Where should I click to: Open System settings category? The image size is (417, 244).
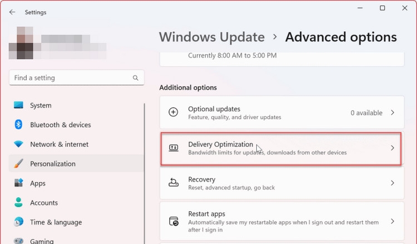click(76, 105)
